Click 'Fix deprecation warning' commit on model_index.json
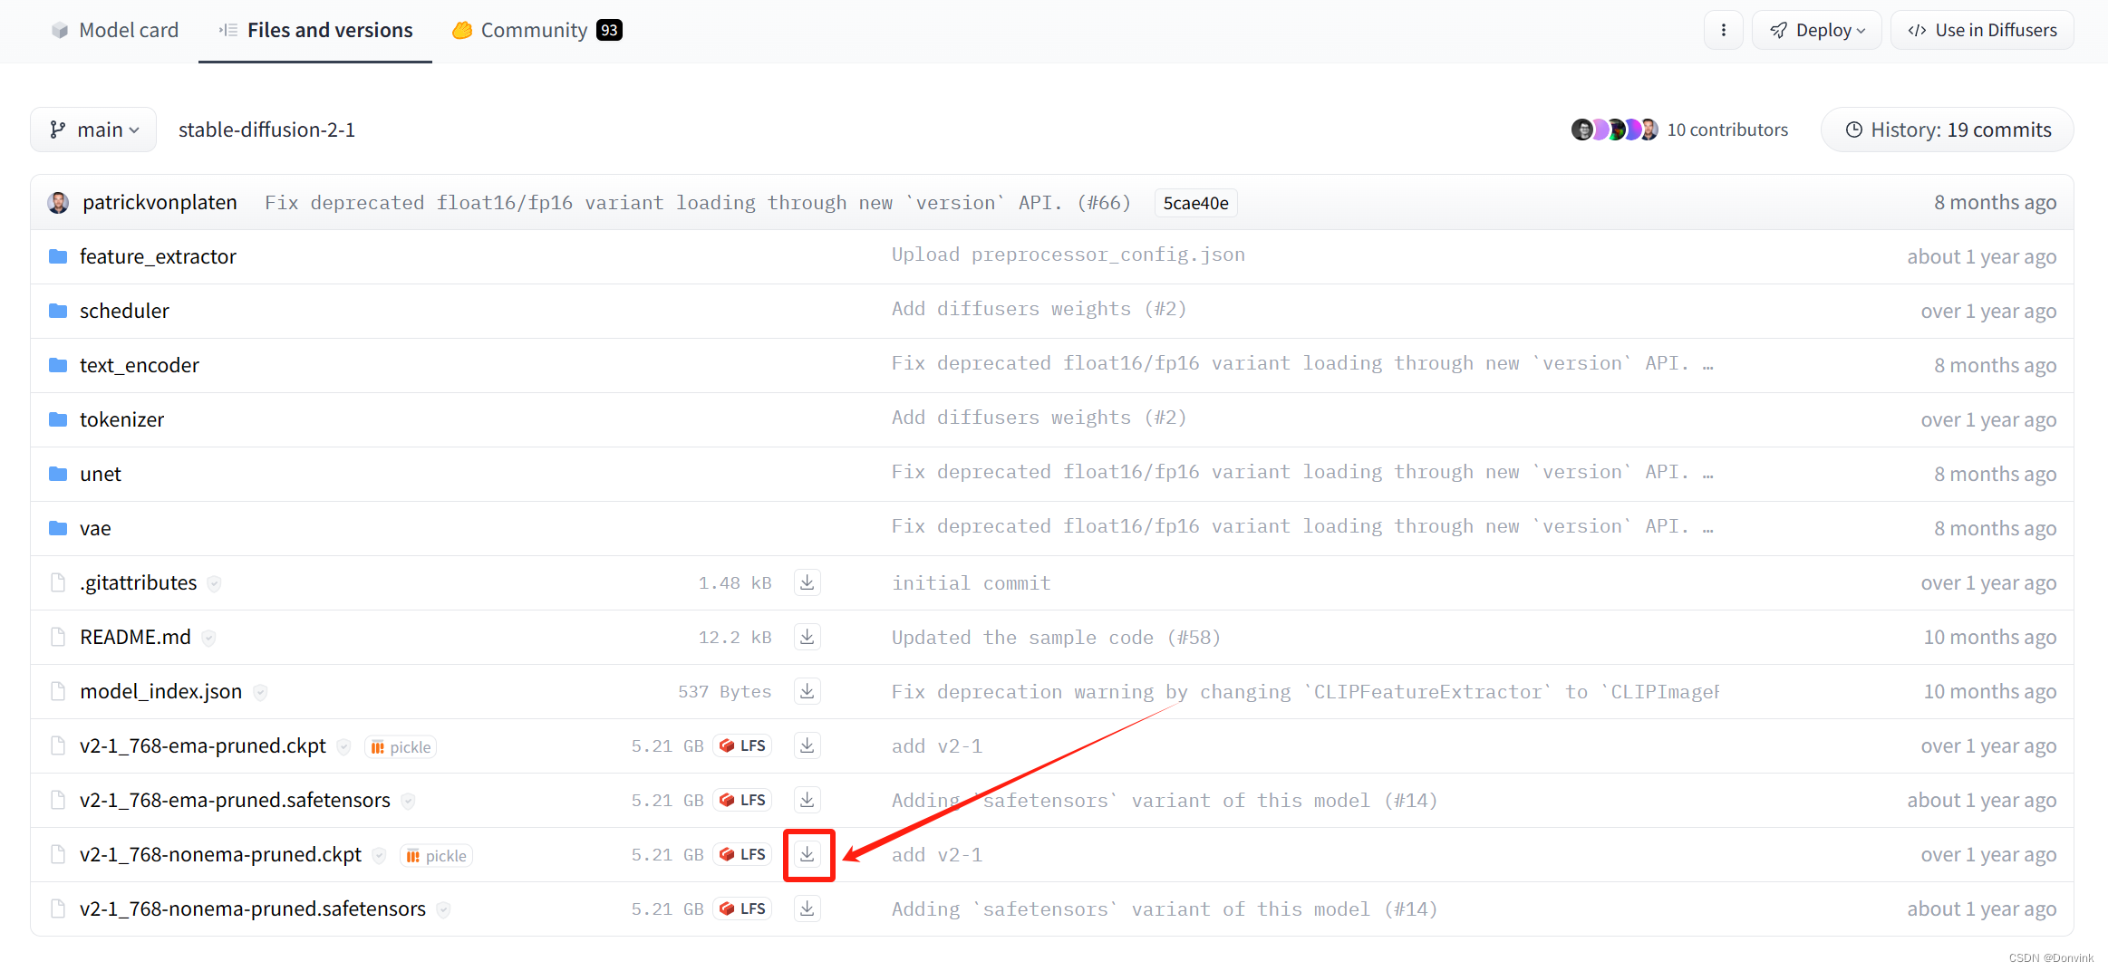Screen dimensions: 2108x971 [x=1305, y=692]
